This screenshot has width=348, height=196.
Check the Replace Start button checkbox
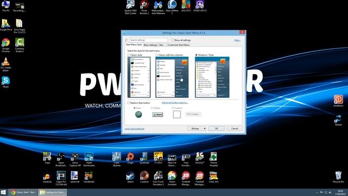[x=128, y=103]
